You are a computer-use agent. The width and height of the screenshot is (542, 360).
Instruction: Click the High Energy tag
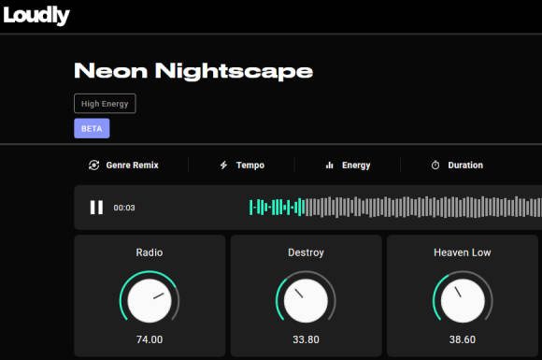[105, 104]
